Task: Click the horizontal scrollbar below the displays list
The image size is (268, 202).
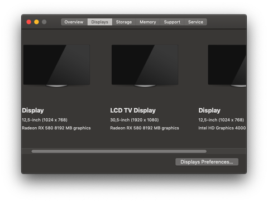Action: pos(119,151)
